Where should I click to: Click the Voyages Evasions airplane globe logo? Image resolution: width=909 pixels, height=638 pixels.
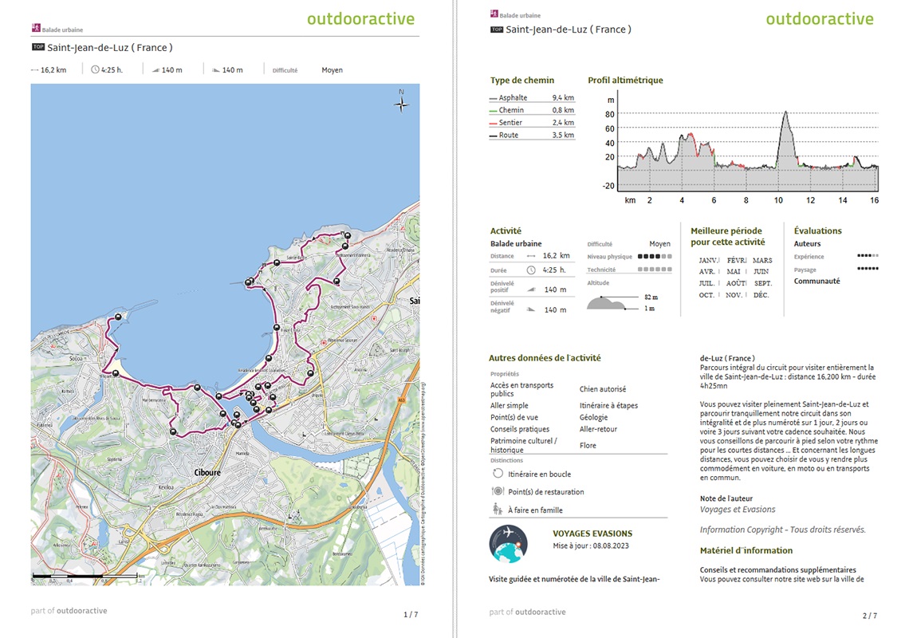(508, 544)
